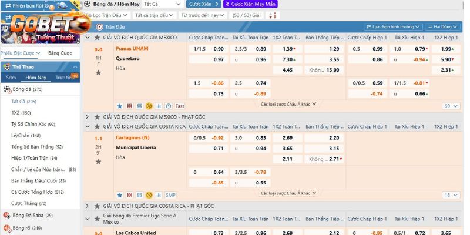The image size is (470, 235).
Task: Click the soccer ball icon beside Bóng đá (275)
Action: (7, 89)
